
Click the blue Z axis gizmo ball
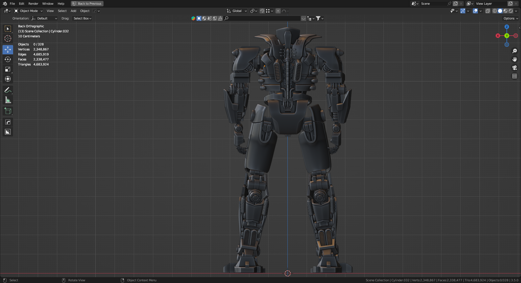(507, 27)
